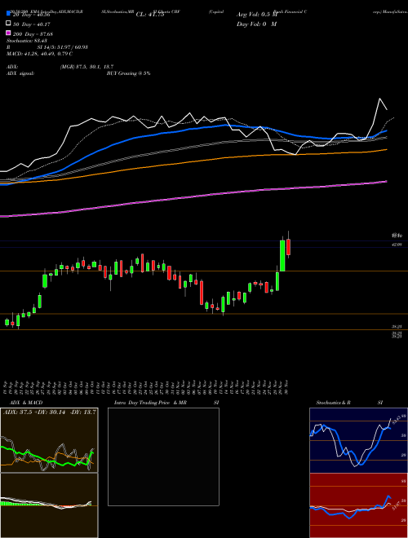Open the red RSI mini chart
Screen dimensions: 408x538
pyautogui.click(x=358, y=505)
